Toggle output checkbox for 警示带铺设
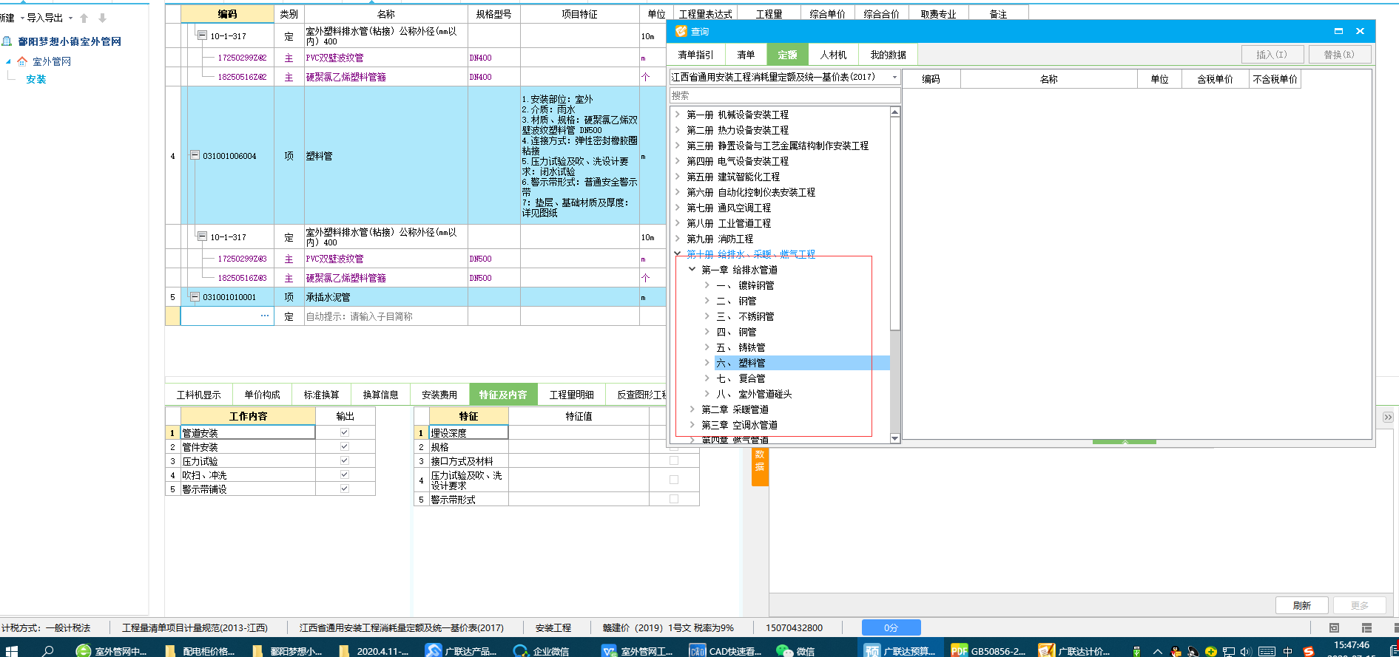The image size is (1399, 657). 345,489
